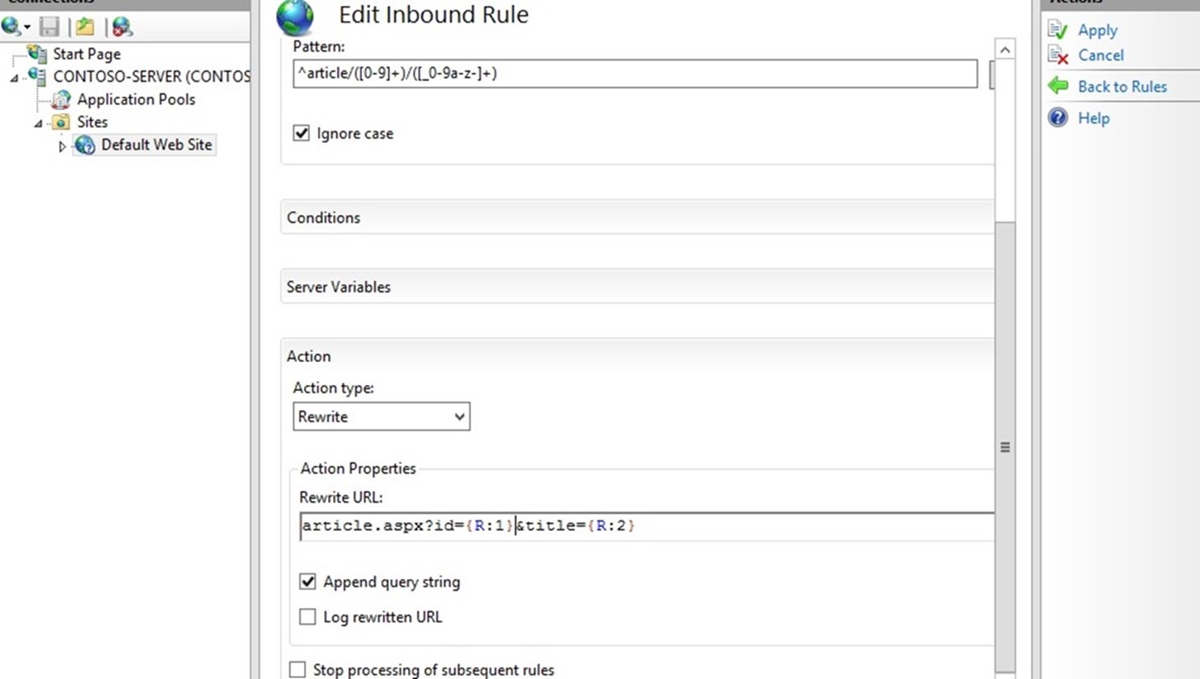Image resolution: width=1200 pixels, height=679 pixels.
Task: Click the 'Action type:' label
Action: pos(334,388)
